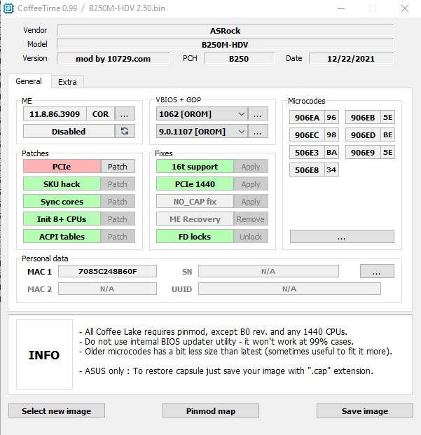The image size is (421, 435).
Task: Click the INFO box
Action: [44, 354]
